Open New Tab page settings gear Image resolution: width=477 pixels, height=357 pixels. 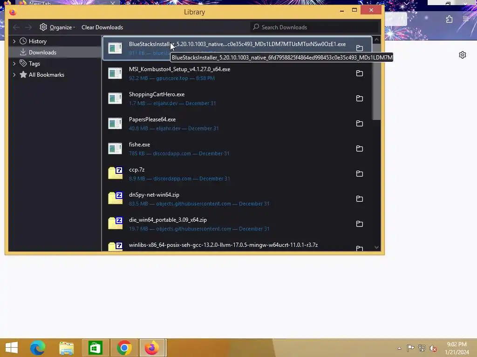point(463,55)
